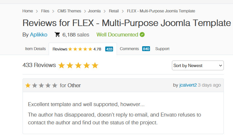Screen dimensions: 233x138
Task: Click the Sort by dropdown arrow
Action: [x=220, y=65]
